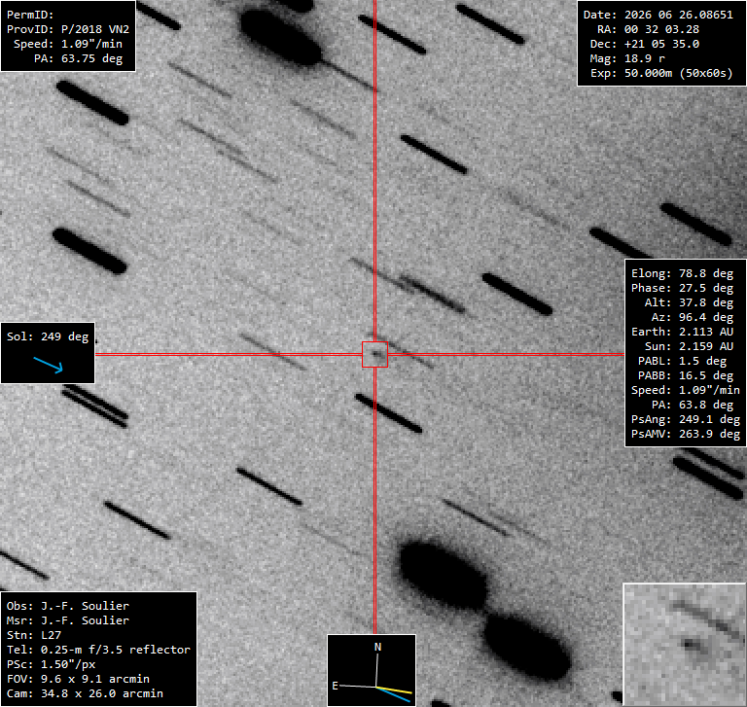Screen dimensions: 747x707
Task: Click 'FOV: 9.6 x 9.1 arcmin' line
Action: coord(78,680)
